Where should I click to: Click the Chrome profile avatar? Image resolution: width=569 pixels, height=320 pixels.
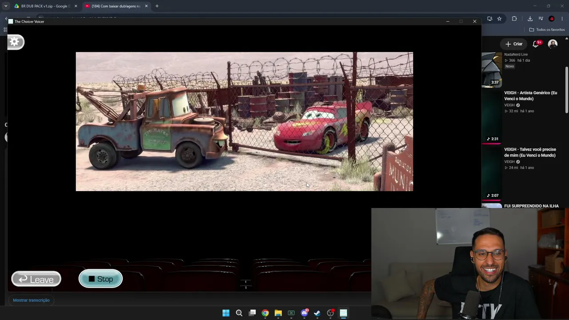coord(552,19)
